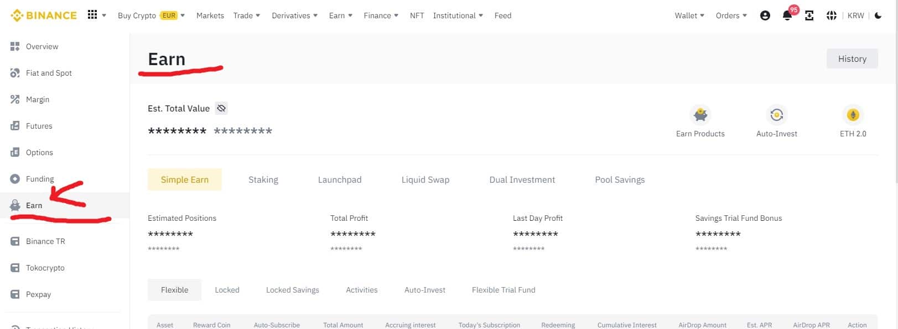Toggle dark mode moon icon
Viewport: 898px width, 329px height.
(878, 15)
